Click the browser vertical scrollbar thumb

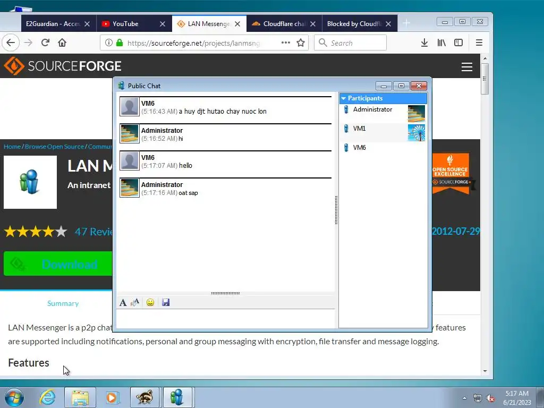(485, 79)
